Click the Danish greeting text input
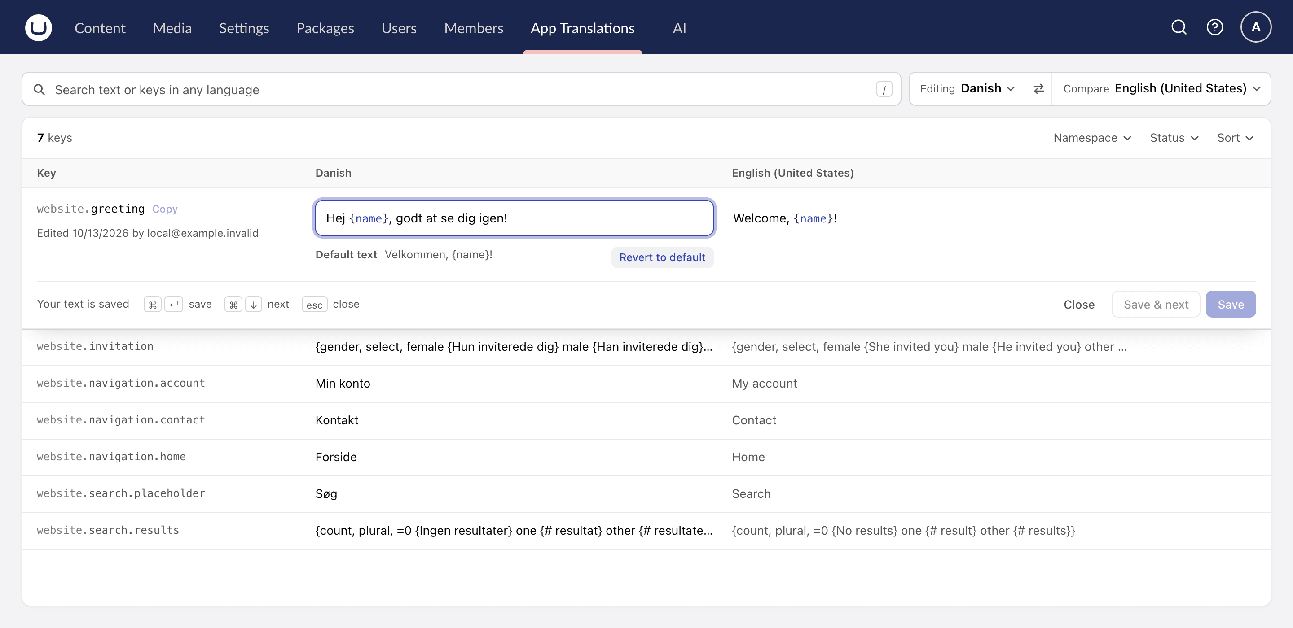1293x628 pixels. pos(515,218)
